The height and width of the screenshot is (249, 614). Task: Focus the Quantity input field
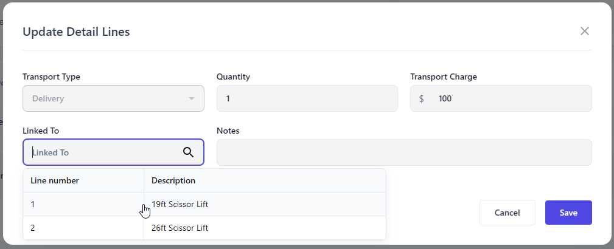(307, 98)
